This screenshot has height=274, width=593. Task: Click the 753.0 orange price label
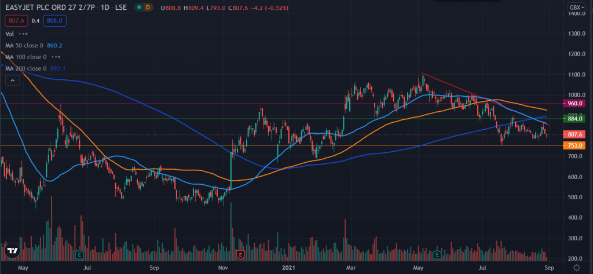pos(574,145)
